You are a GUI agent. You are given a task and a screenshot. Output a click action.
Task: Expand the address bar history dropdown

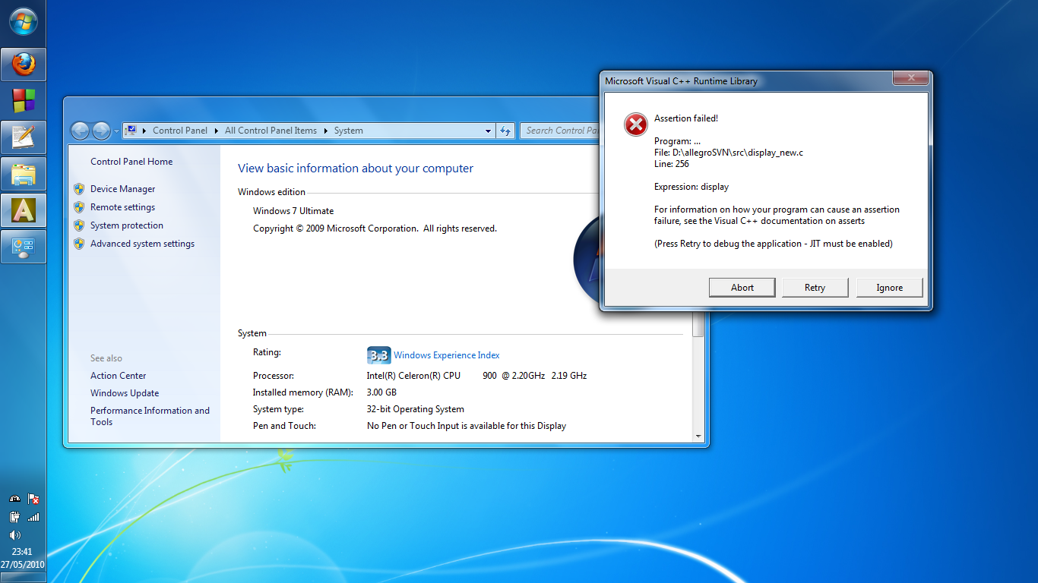coord(488,131)
